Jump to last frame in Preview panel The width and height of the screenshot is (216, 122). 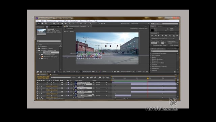tap(166, 36)
